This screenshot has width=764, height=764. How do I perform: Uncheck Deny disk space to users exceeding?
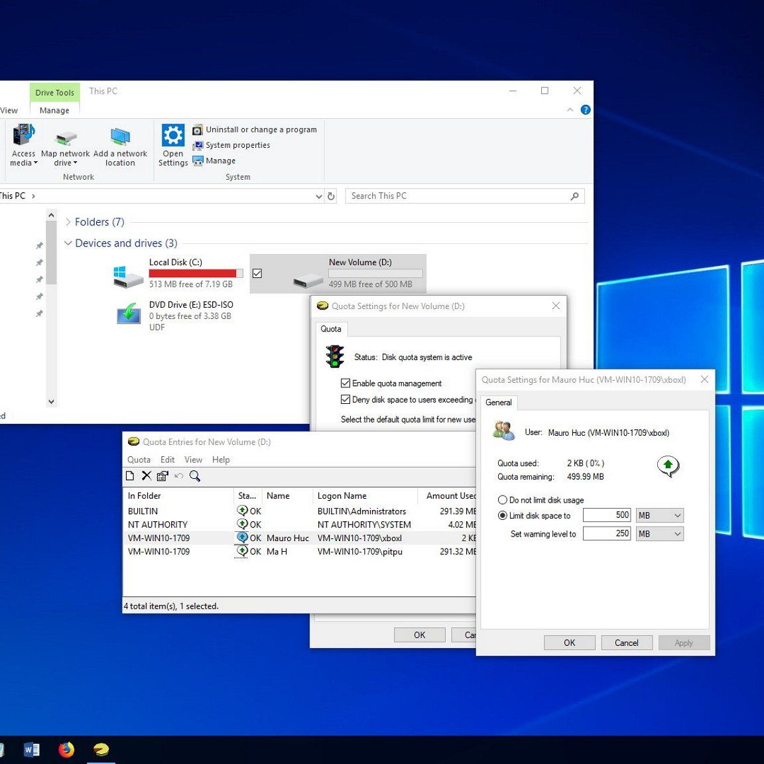pyautogui.click(x=346, y=399)
